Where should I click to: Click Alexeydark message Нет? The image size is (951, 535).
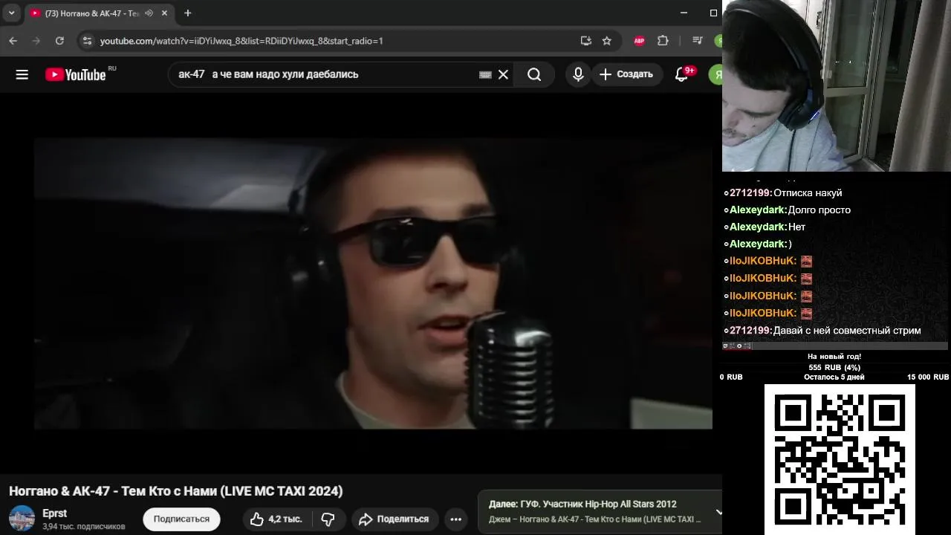click(x=796, y=227)
